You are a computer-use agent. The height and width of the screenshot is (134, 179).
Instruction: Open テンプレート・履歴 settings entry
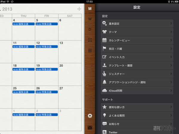coord(137,66)
